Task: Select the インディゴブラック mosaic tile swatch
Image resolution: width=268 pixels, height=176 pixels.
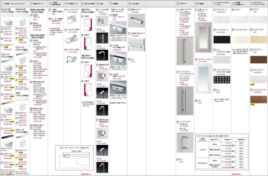Action: click(x=222, y=79)
